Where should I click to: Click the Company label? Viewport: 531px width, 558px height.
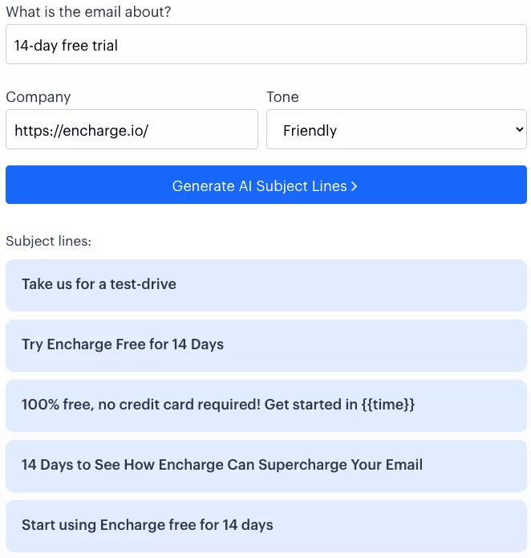pyautogui.click(x=39, y=97)
